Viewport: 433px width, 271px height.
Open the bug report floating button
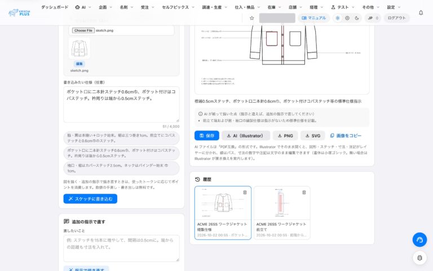[x=419, y=257]
